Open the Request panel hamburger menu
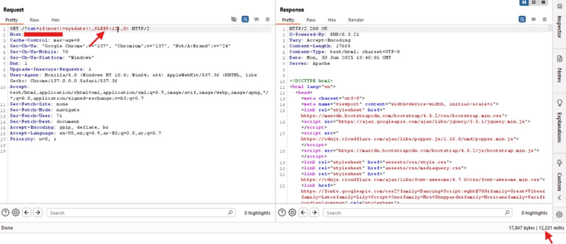 [x=267, y=19]
